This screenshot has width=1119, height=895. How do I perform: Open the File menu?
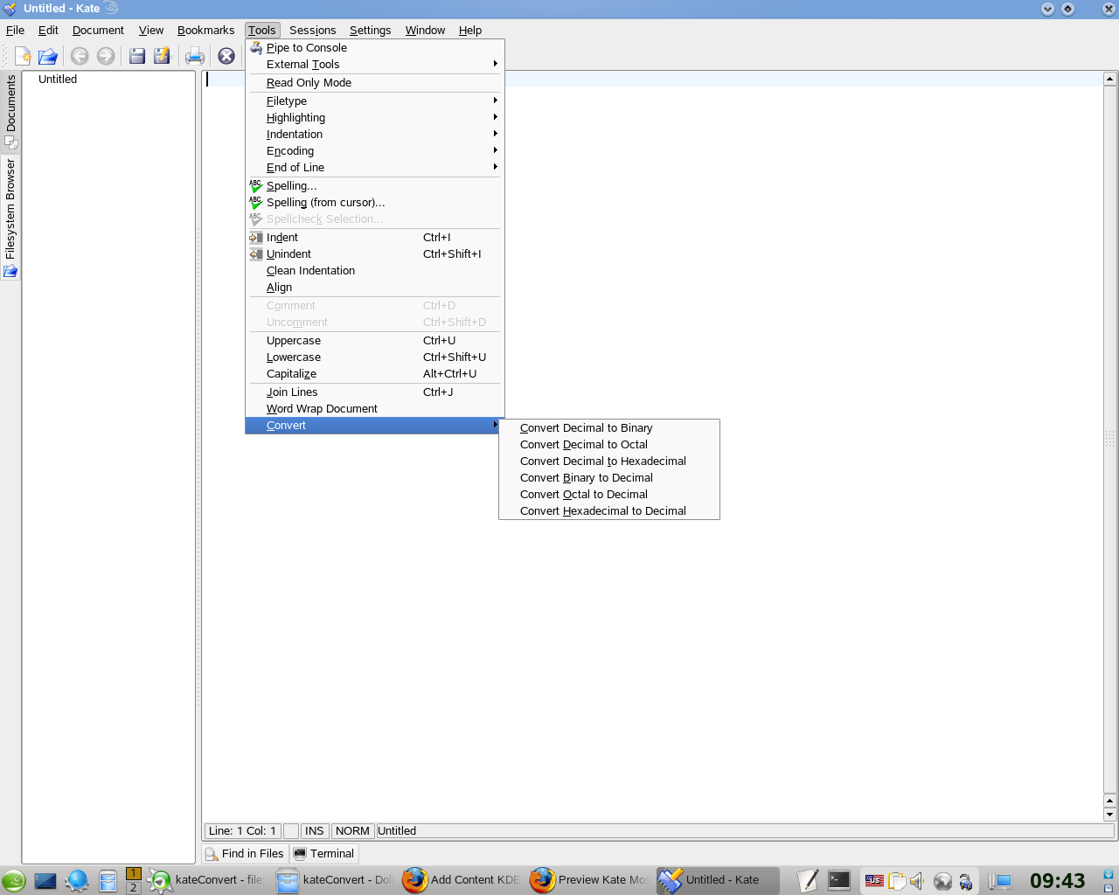click(15, 30)
